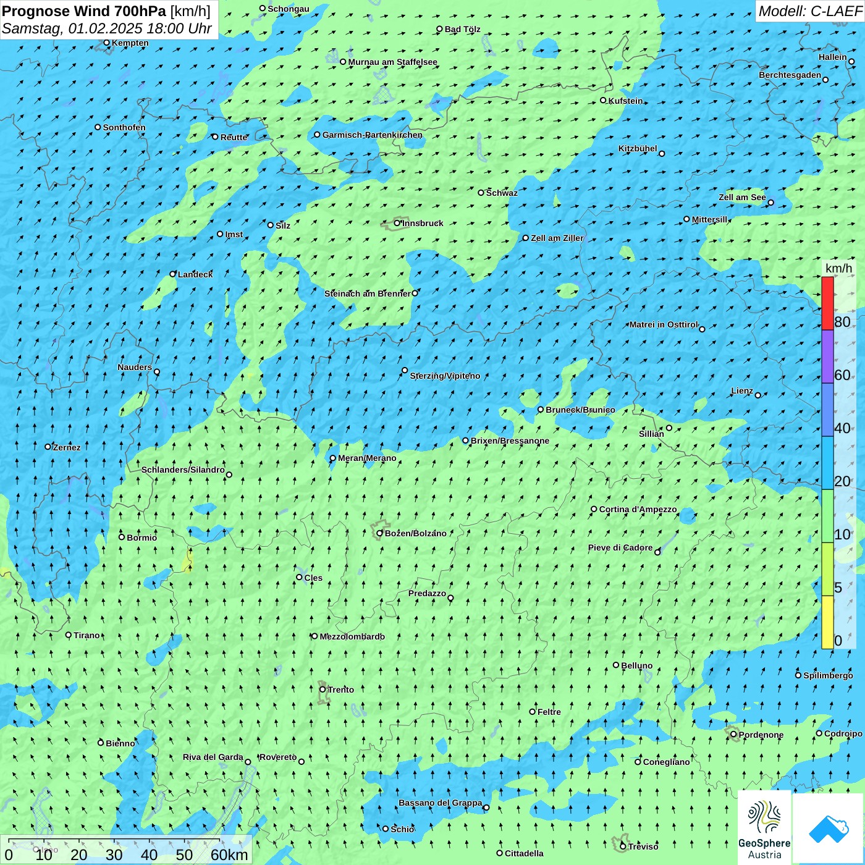
Task: Click the Treviso city label
Action: click(x=643, y=846)
